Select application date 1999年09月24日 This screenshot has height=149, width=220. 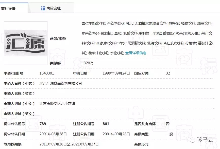point(116,73)
